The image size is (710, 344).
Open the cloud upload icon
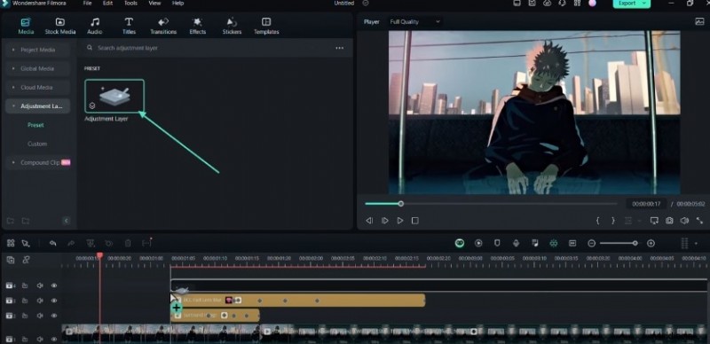547,4
